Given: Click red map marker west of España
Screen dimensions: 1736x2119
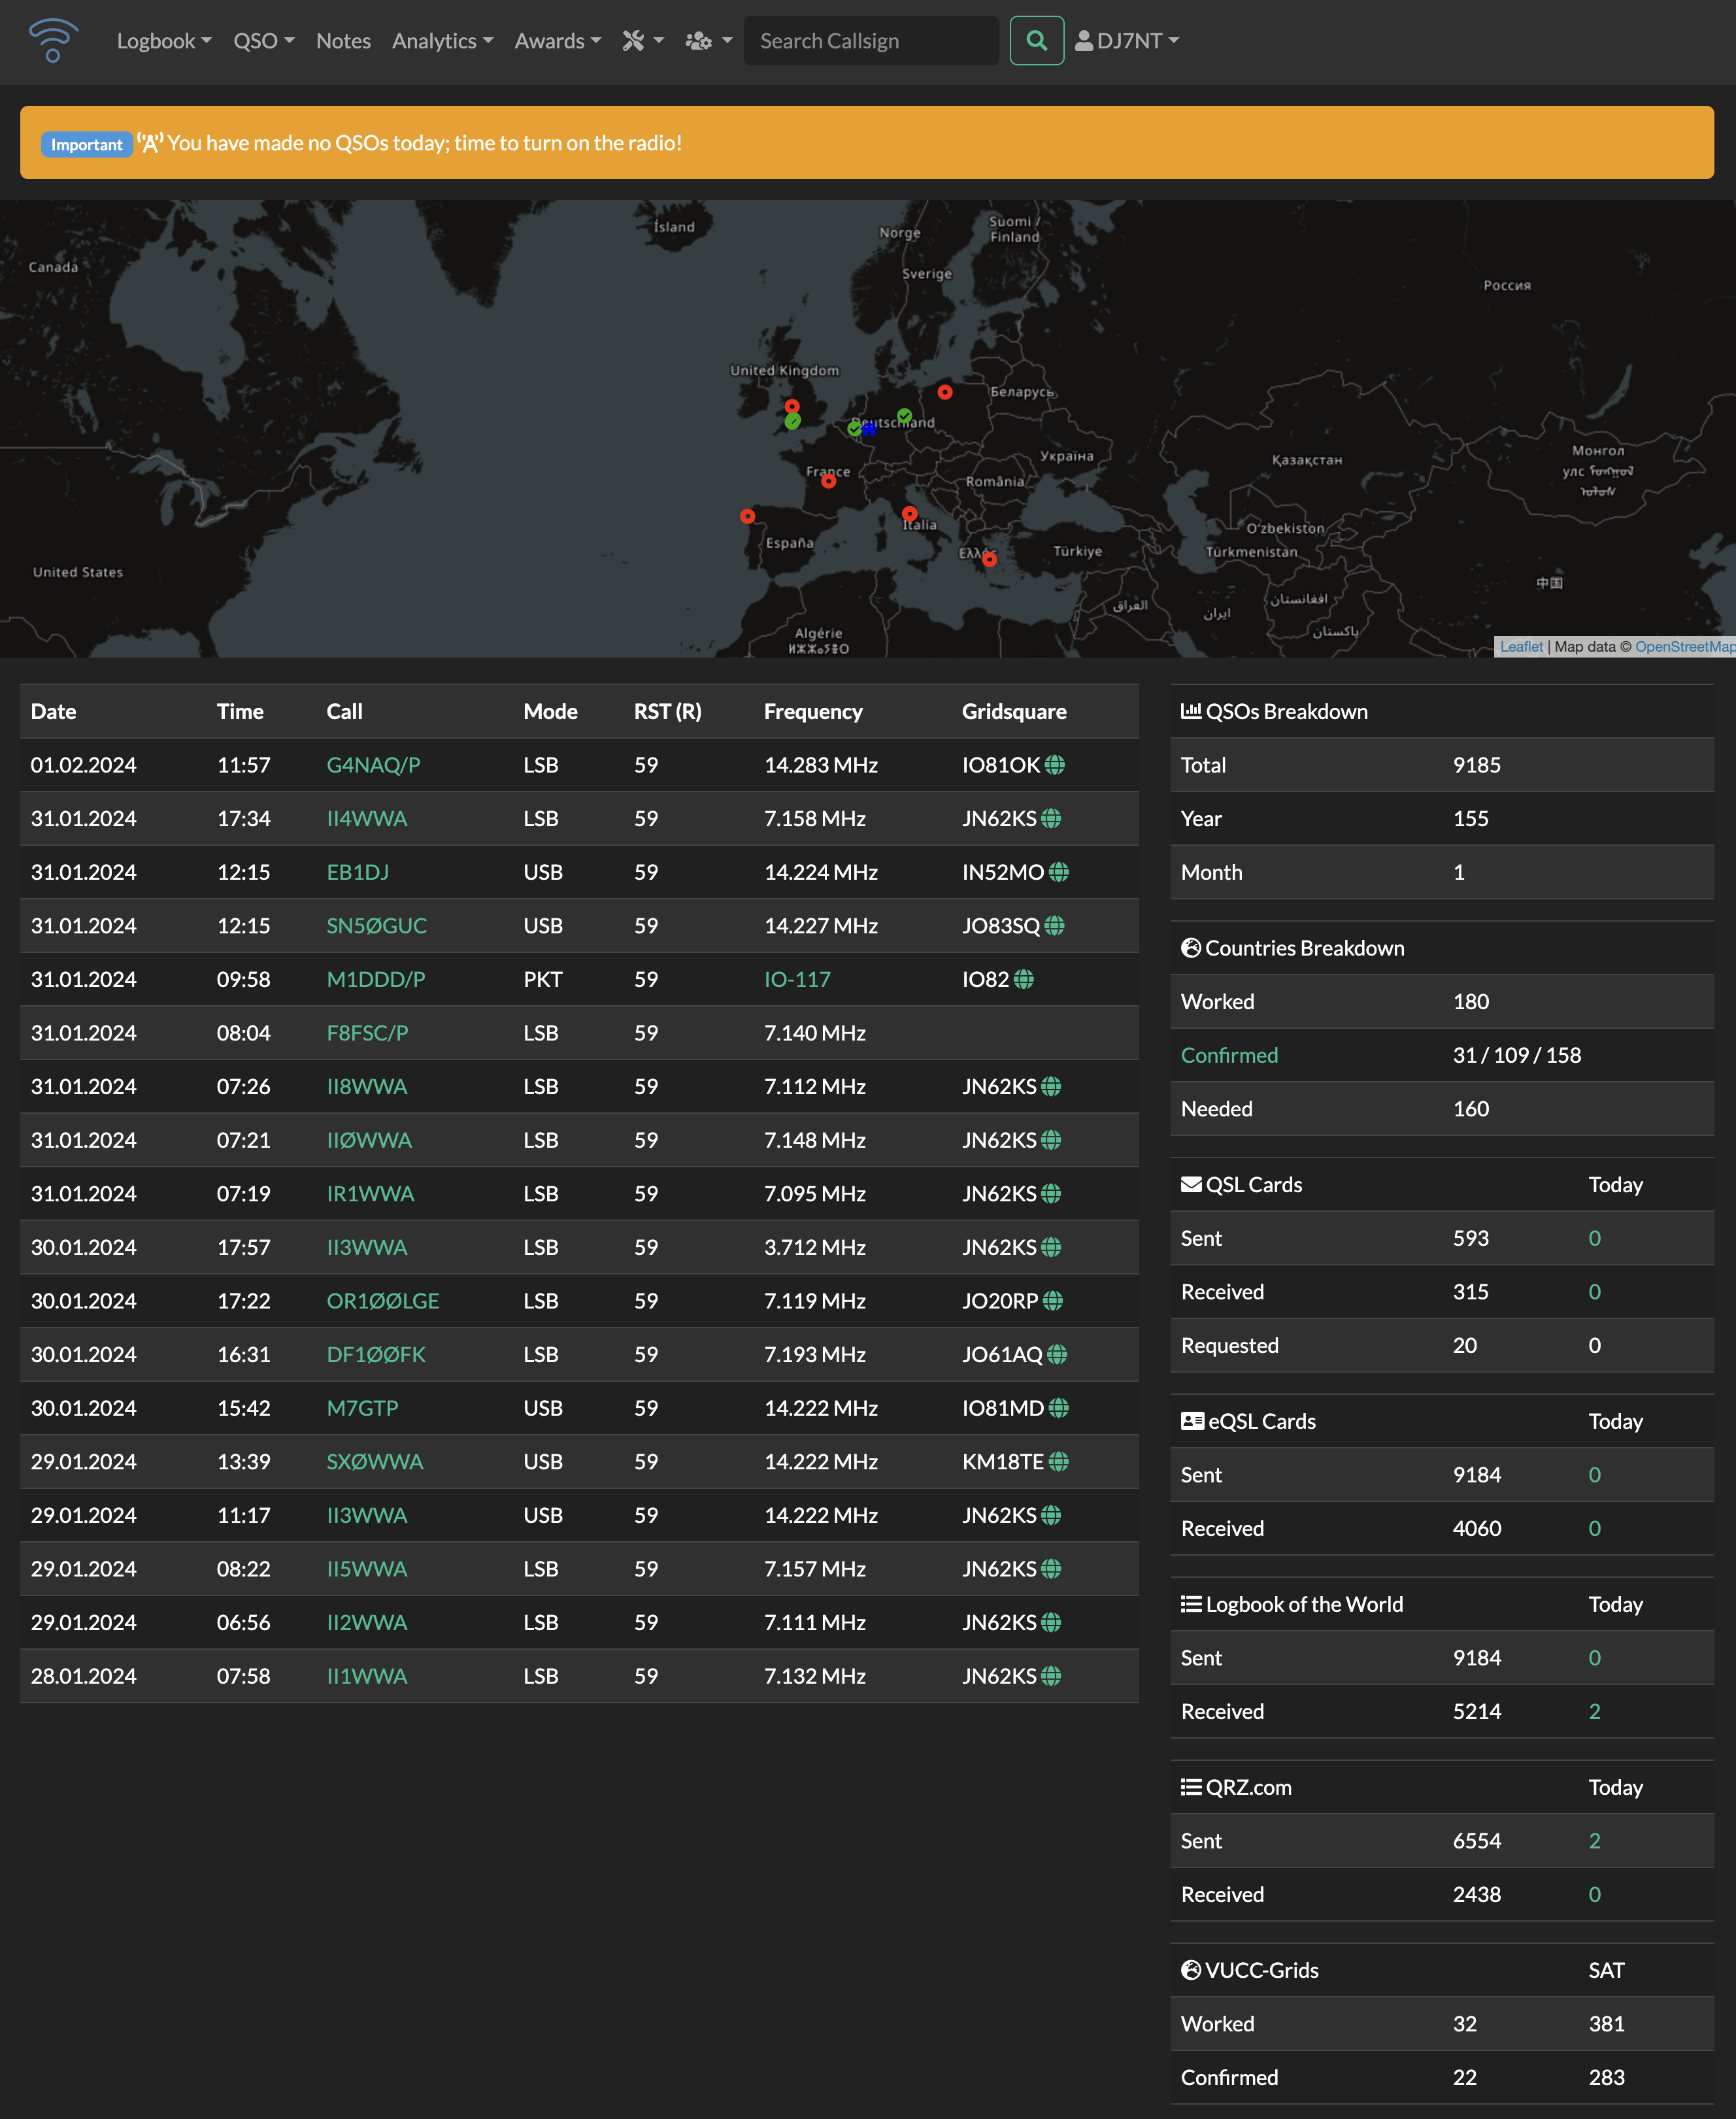Looking at the screenshot, I should pyautogui.click(x=747, y=516).
